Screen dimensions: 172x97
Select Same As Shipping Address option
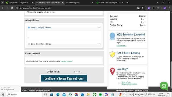(29, 28)
